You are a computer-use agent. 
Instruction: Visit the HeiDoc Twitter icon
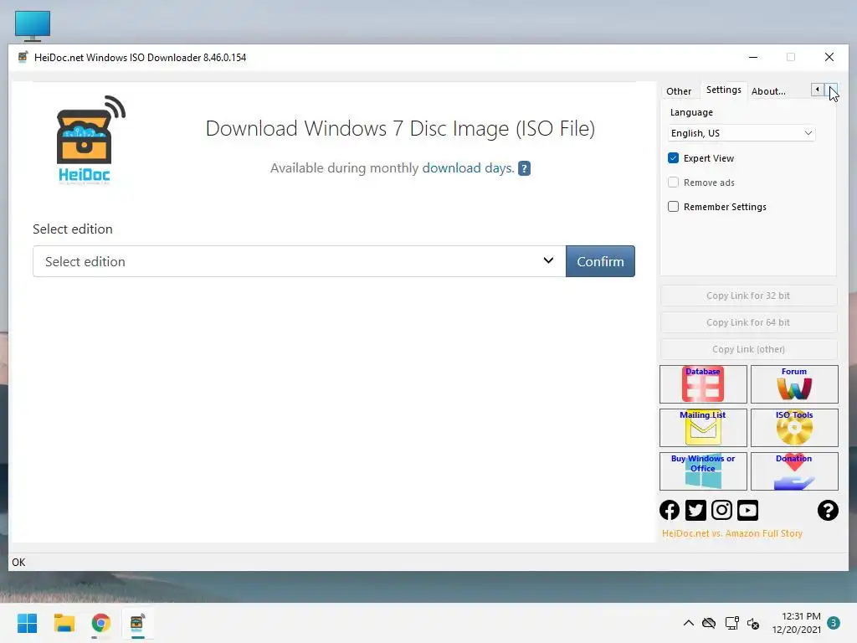tap(695, 510)
